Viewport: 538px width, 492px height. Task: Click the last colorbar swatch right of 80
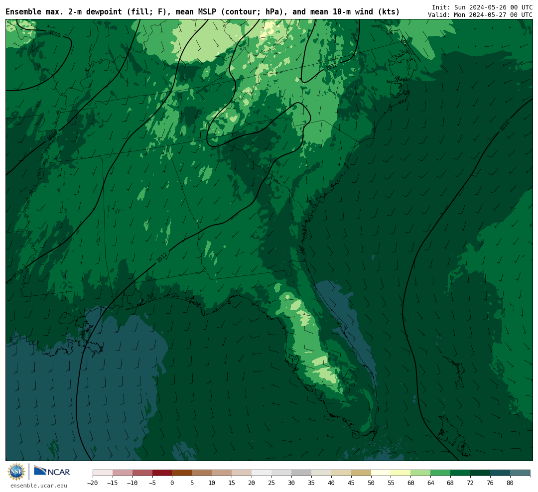point(520,473)
